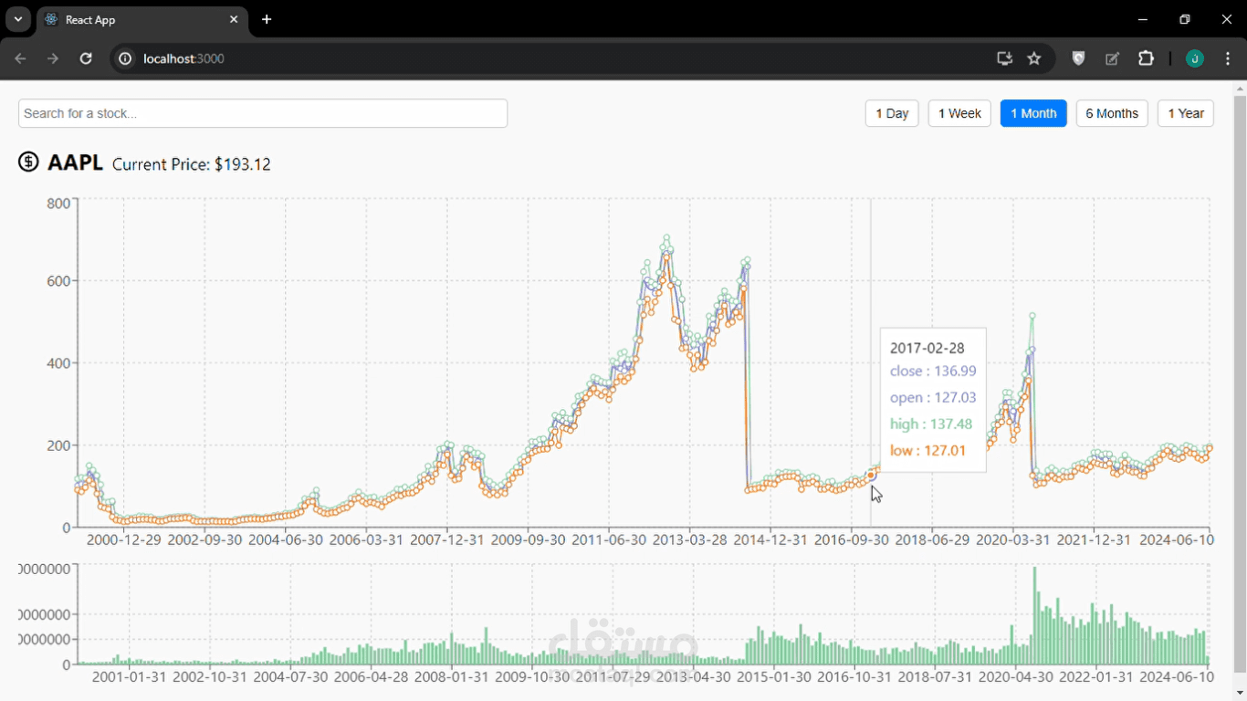Viewport: 1247px width, 701px height.
Task: Click the dollar icon next to AAPL
Action: coord(28,162)
